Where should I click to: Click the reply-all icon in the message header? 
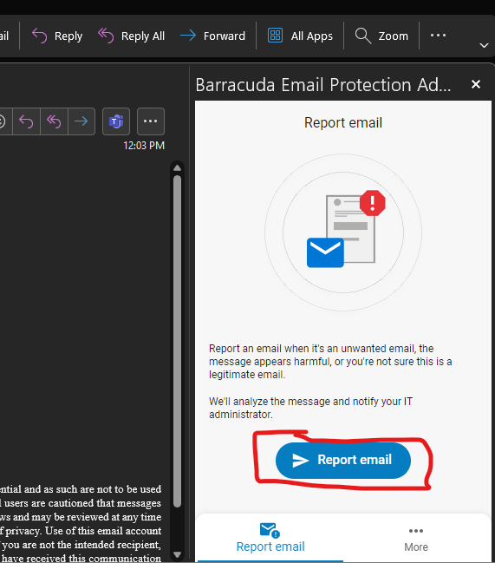point(54,121)
